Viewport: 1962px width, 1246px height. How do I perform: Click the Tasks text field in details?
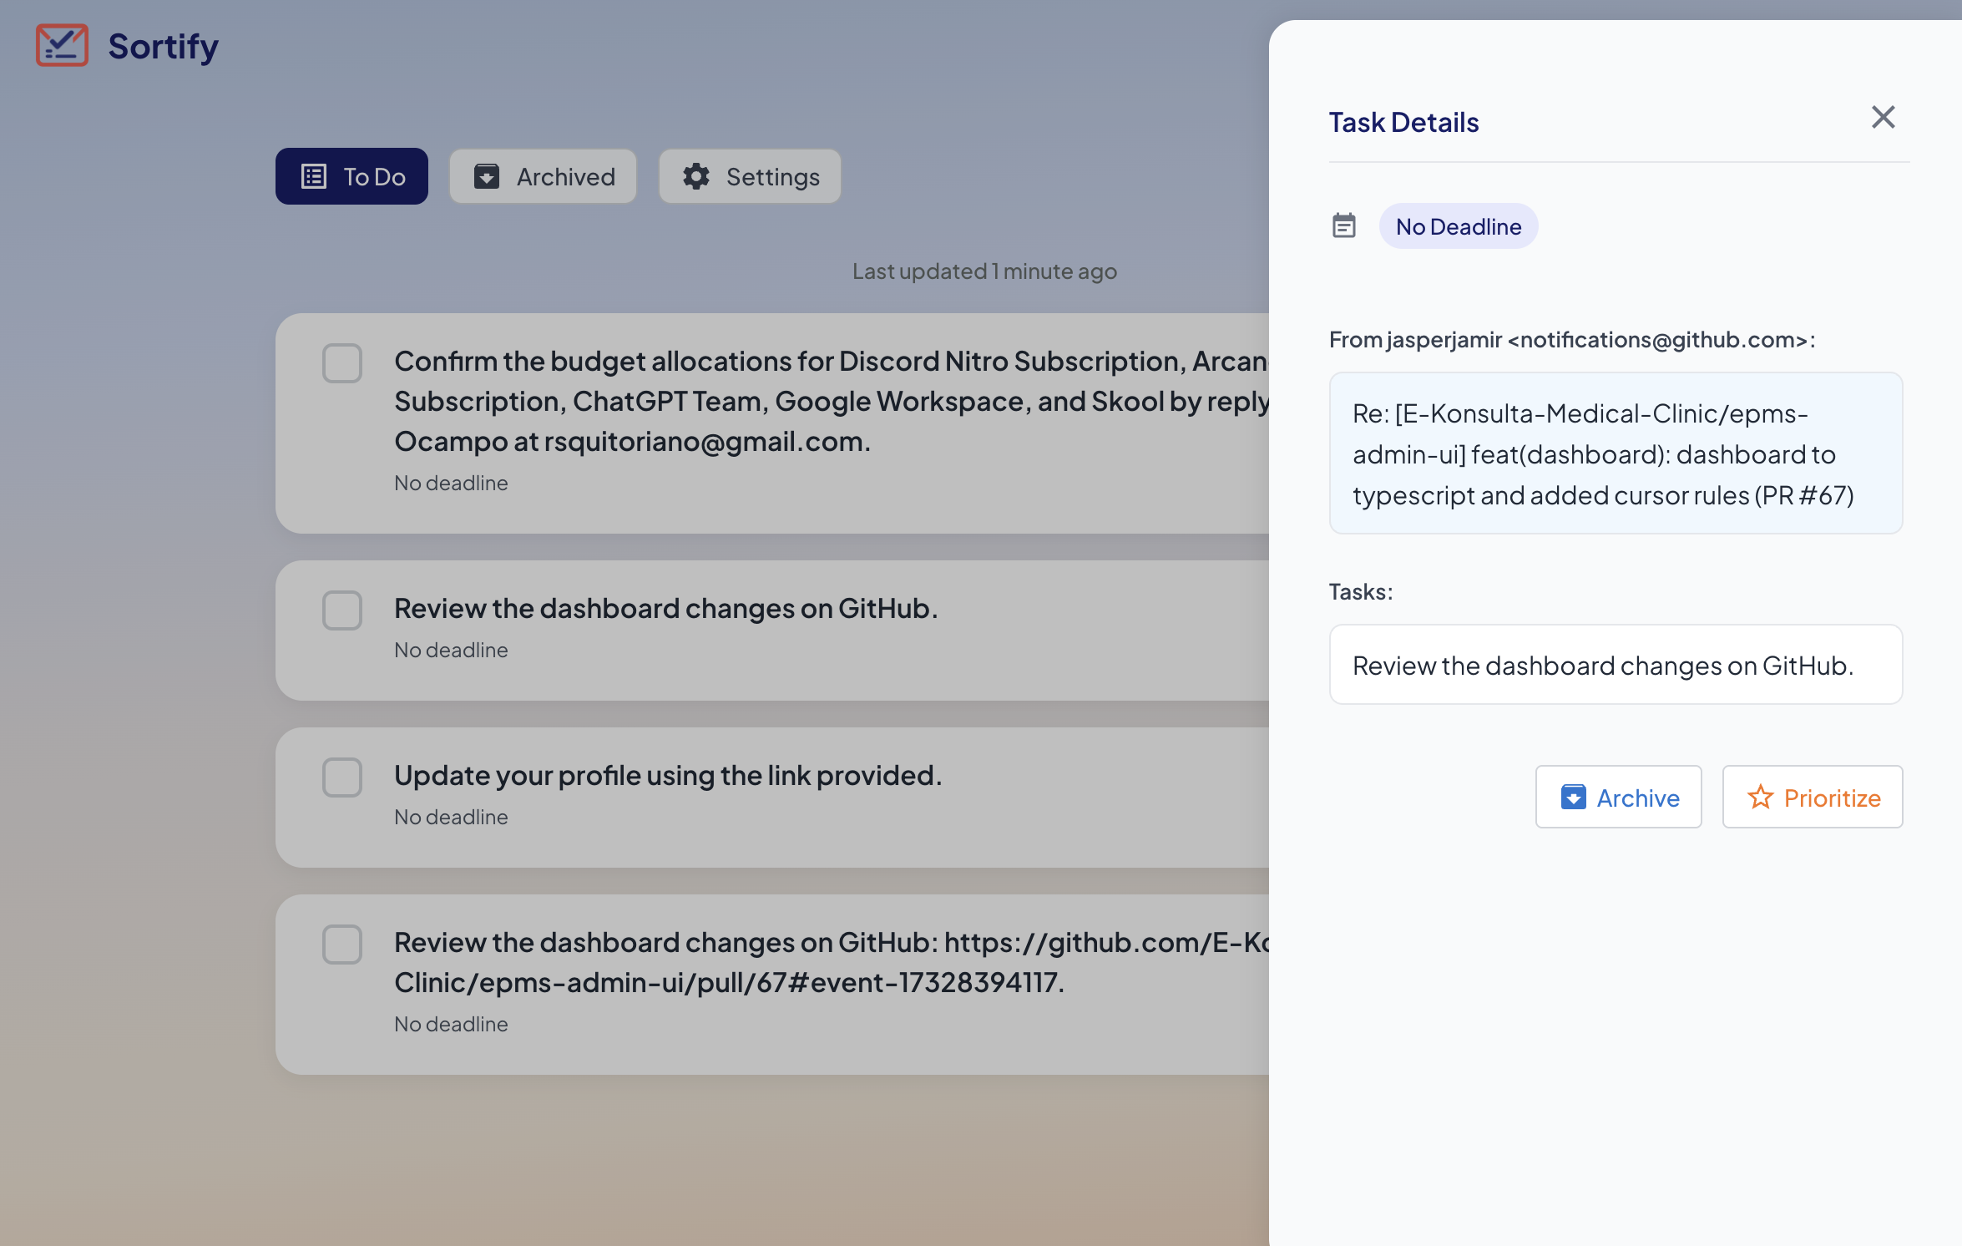[x=1616, y=665]
